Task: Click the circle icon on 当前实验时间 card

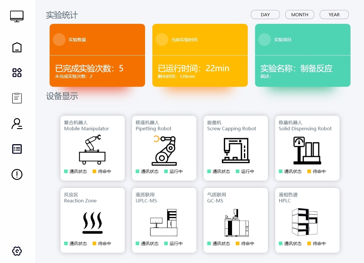Action: (x=162, y=40)
